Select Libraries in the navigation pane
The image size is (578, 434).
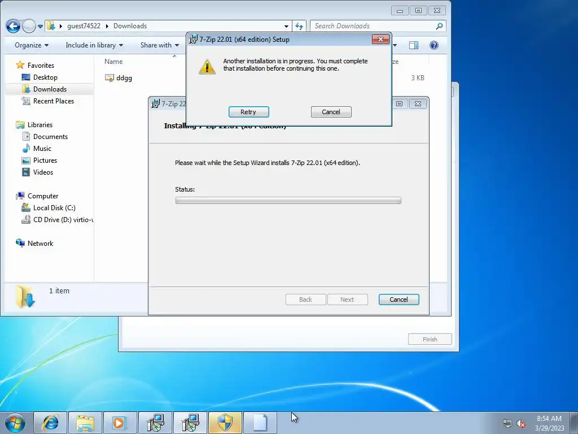pyautogui.click(x=40, y=125)
